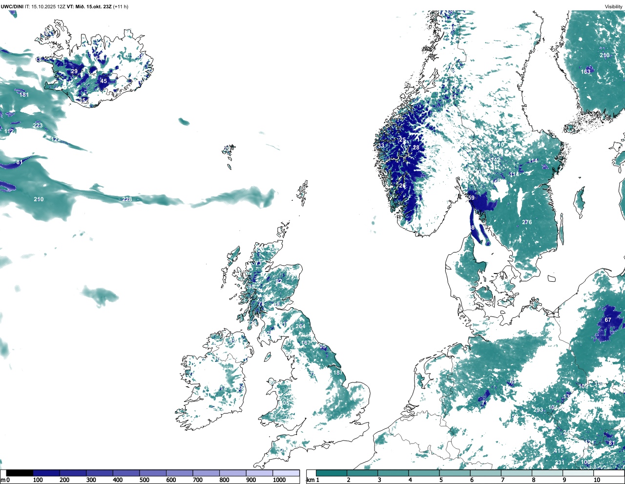The image size is (625, 484).
Task: Click value 67 over the Poland fog patch
Action: click(608, 320)
